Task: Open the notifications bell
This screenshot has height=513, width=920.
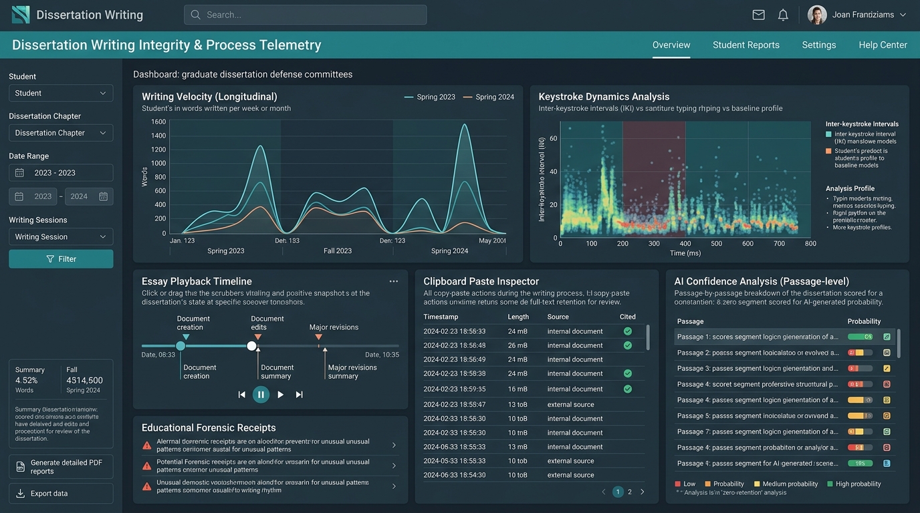Action: pos(783,15)
